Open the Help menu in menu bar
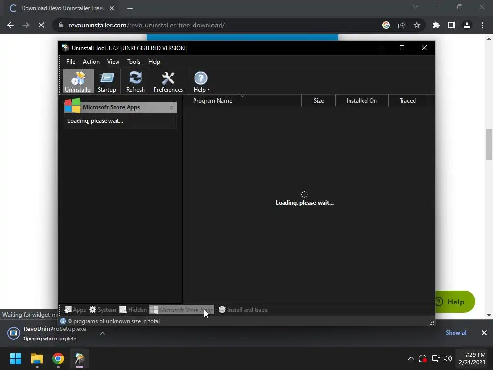 pyautogui.click(x=154, y=62)
